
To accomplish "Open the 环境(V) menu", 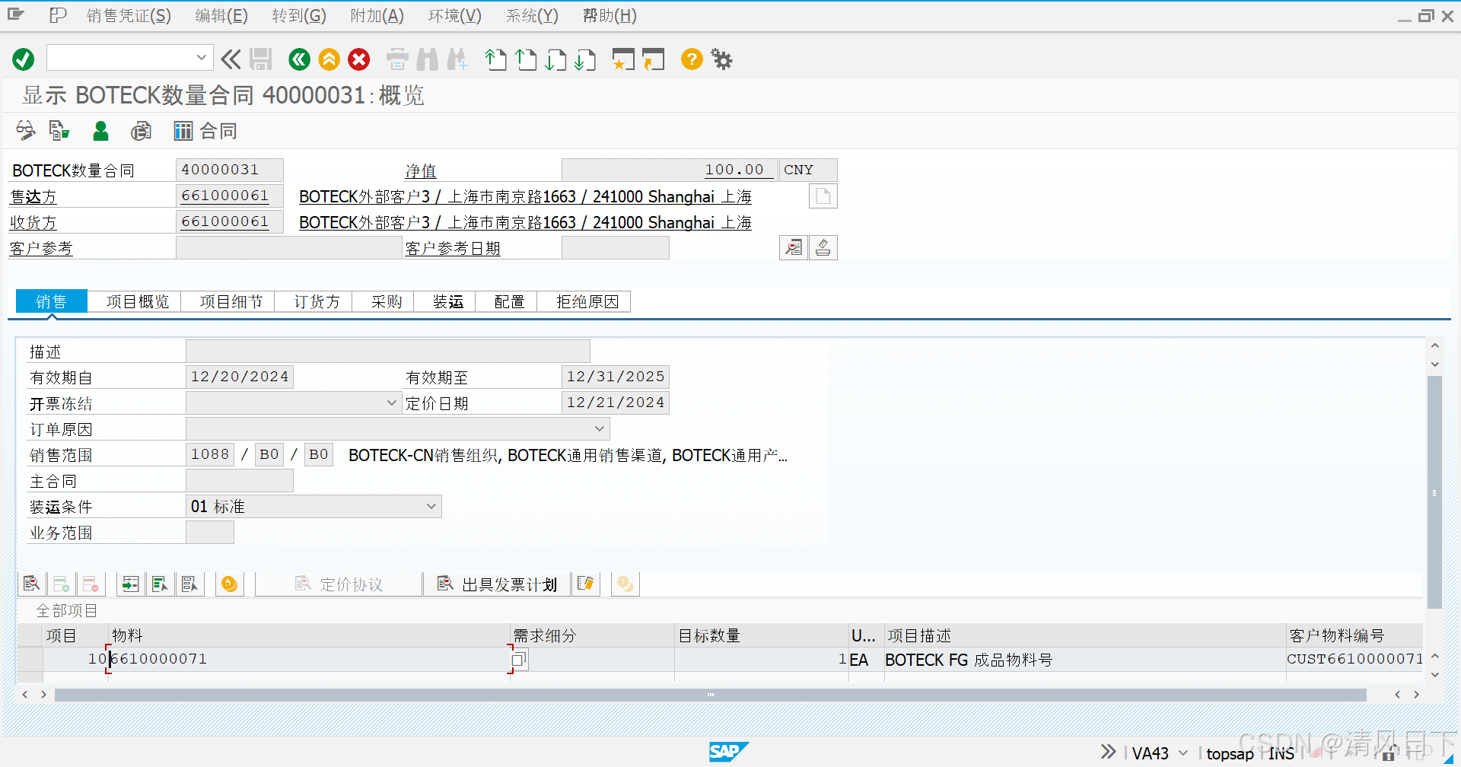I will pos(454,15).
